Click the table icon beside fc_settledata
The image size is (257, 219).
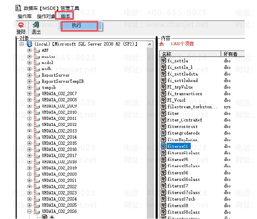163,74
